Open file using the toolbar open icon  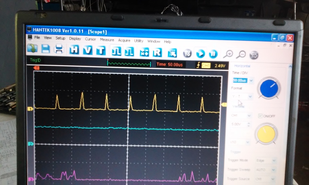(32, 48)
